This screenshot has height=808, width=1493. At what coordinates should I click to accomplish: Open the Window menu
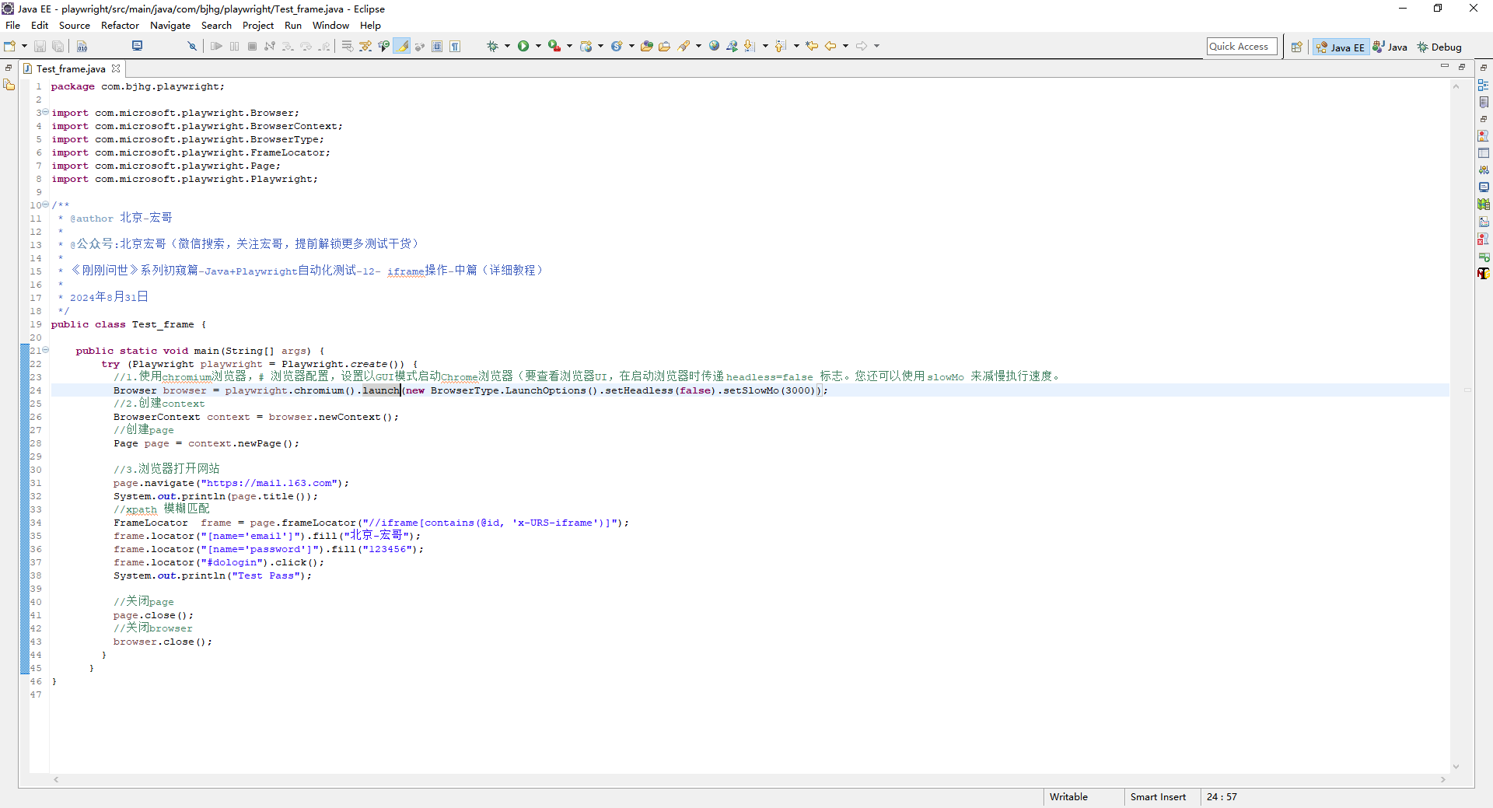tap(330, 26)
